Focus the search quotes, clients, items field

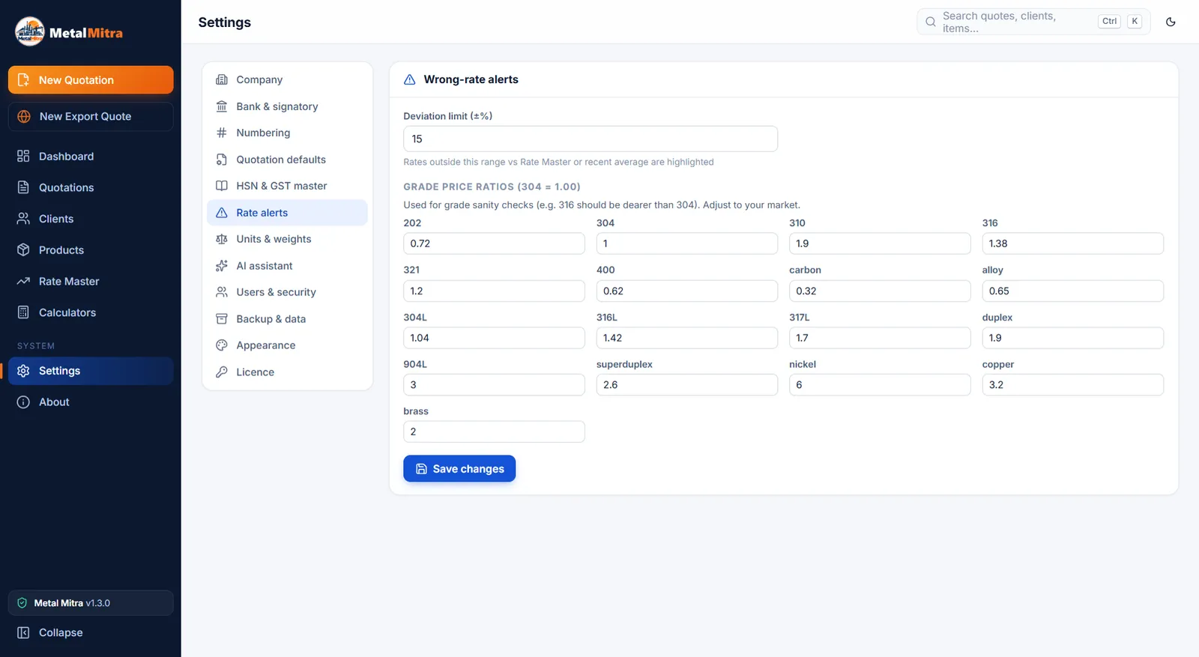point(1033,22)
